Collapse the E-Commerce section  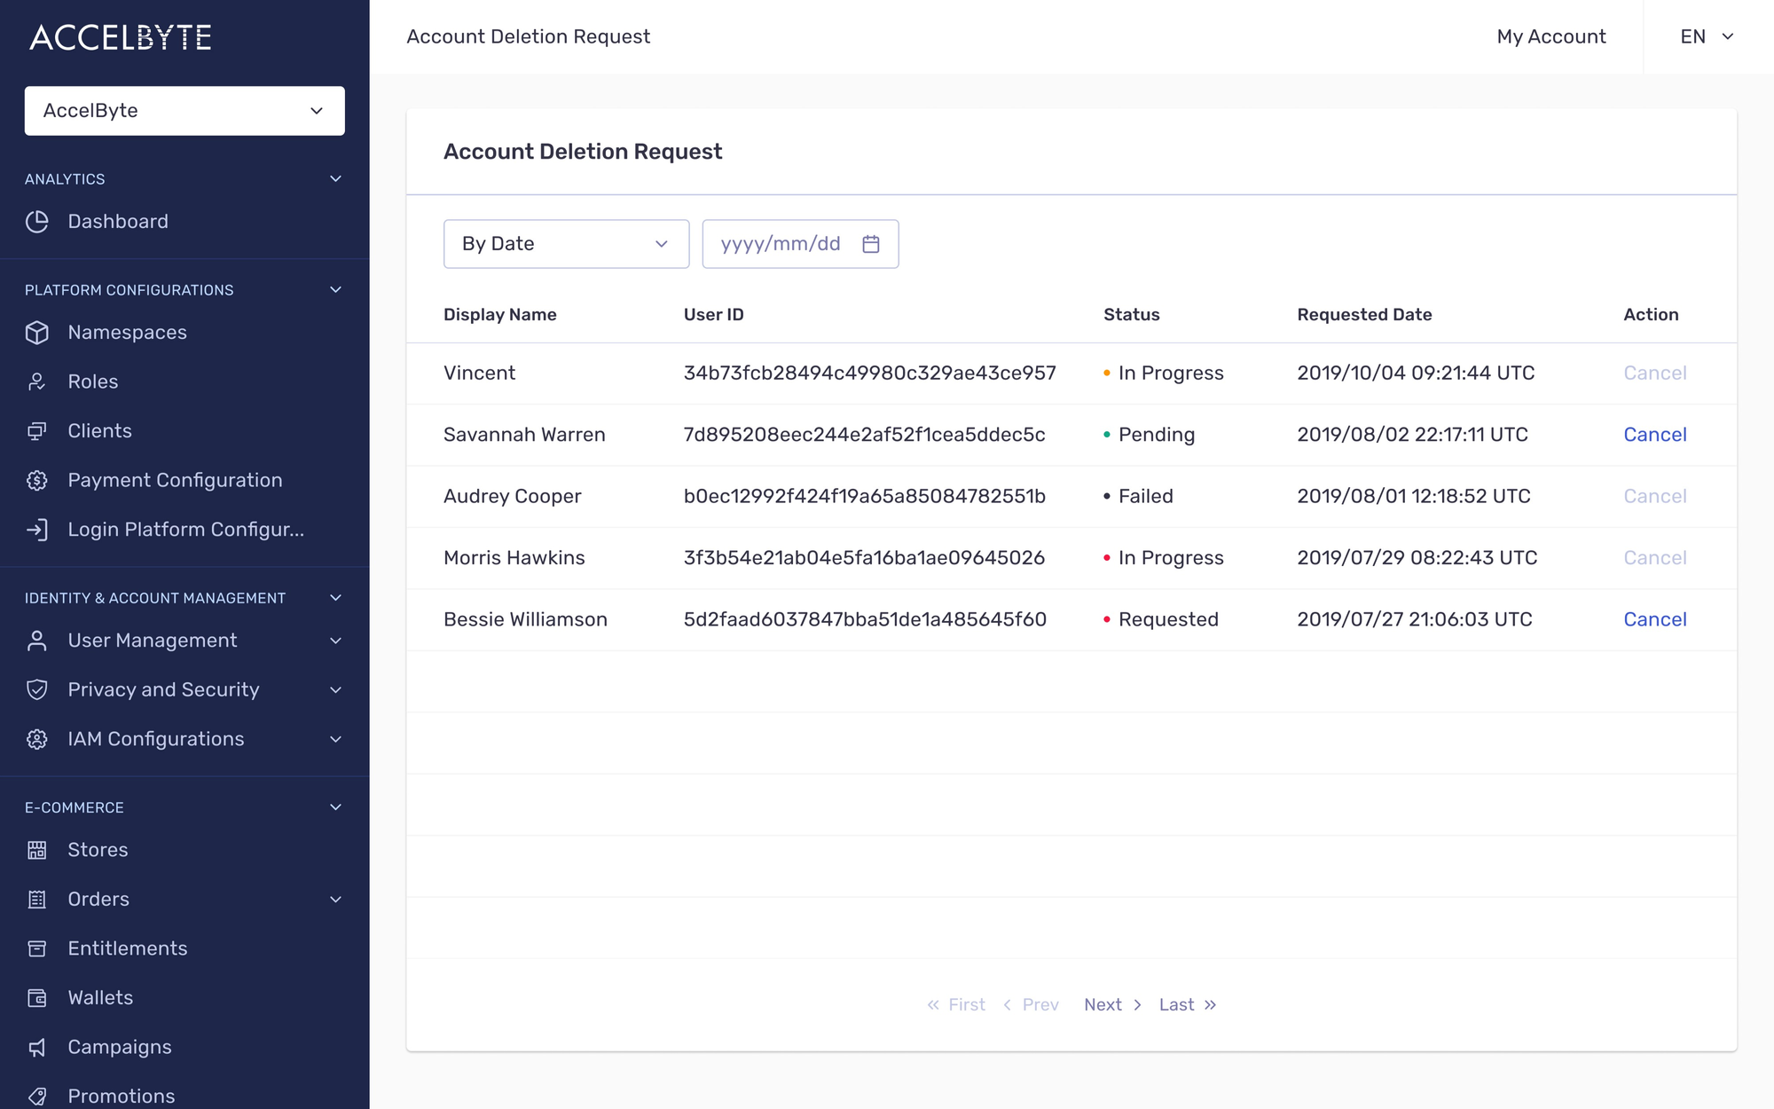(336, 807)
